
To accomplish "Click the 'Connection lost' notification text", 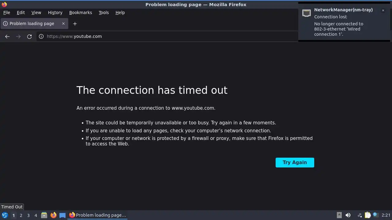I will click(330, 17).
